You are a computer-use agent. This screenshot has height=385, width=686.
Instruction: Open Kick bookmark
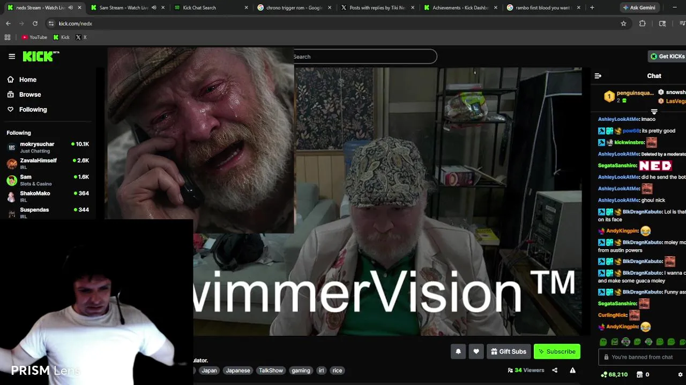tap(62, 37)
